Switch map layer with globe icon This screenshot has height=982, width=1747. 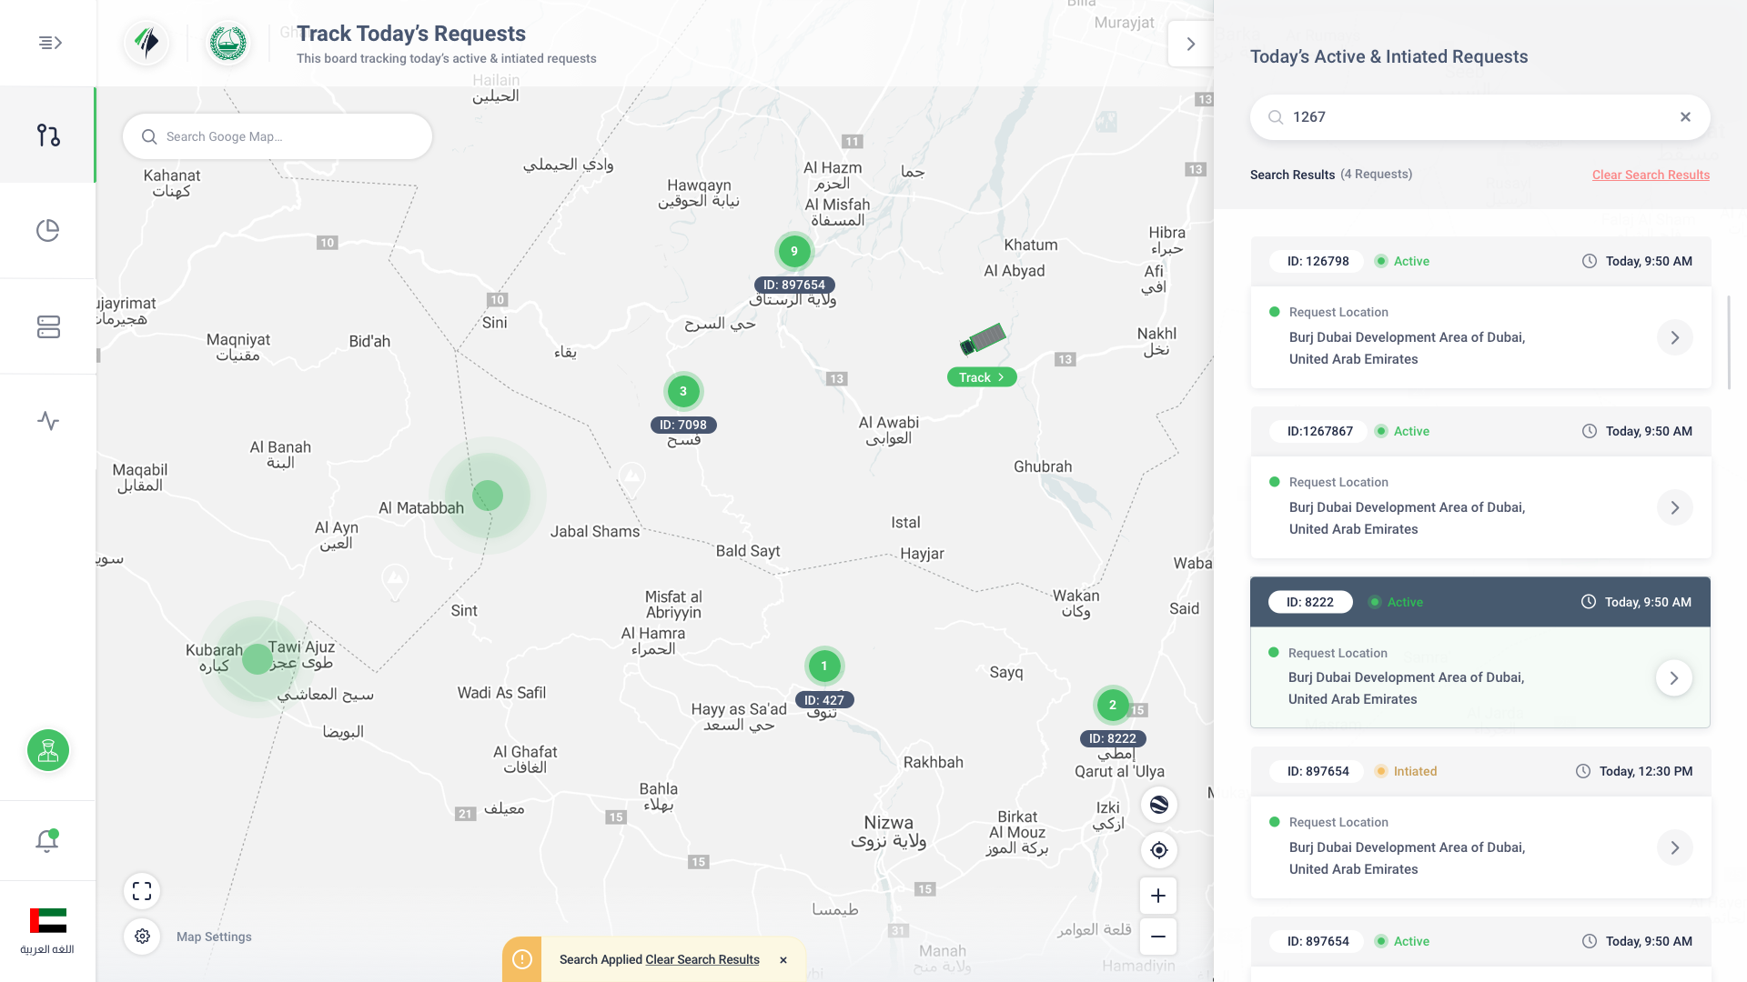click(1158, 805)
